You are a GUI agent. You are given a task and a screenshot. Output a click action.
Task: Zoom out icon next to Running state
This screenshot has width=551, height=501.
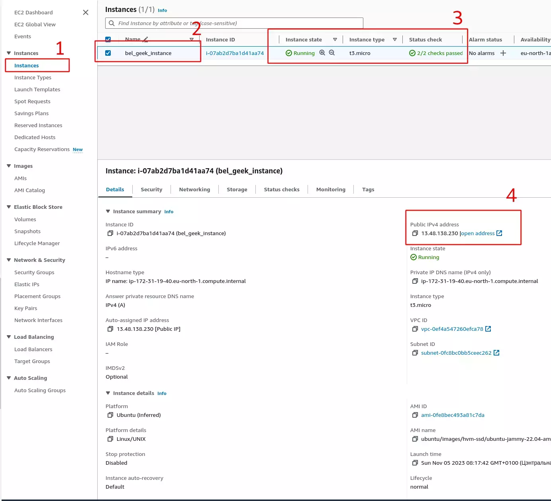332,53
